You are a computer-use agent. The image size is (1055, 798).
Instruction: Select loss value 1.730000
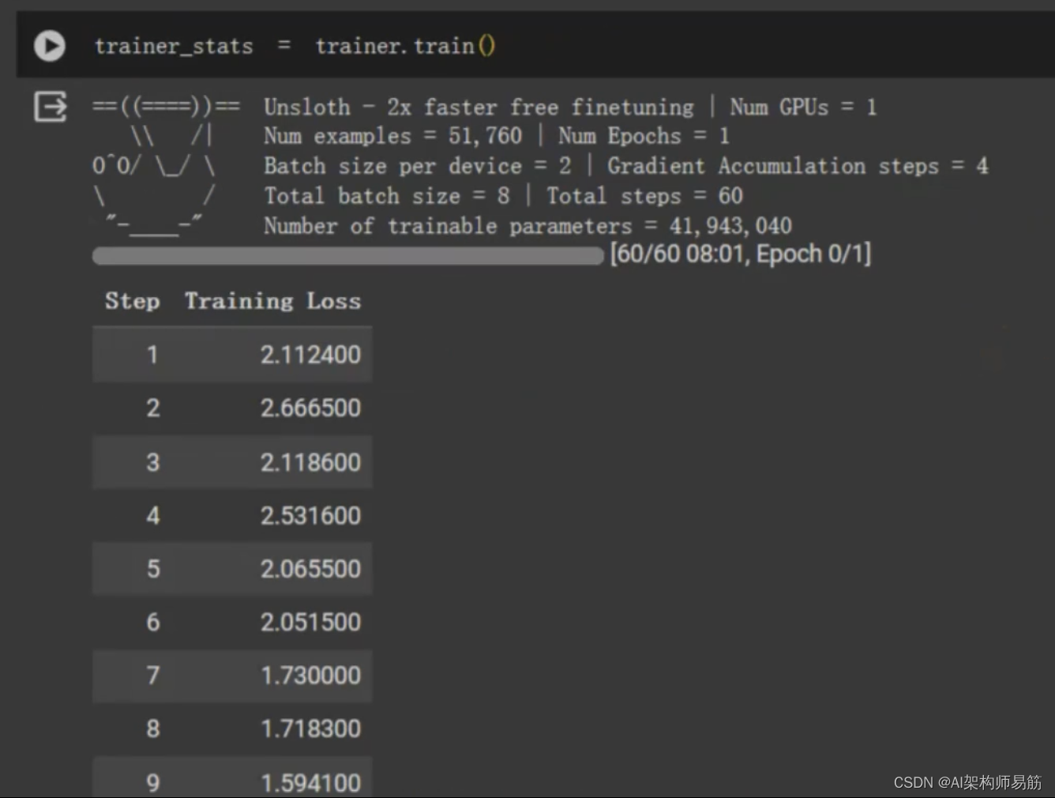pyautogui.click(x=310, y=675)
